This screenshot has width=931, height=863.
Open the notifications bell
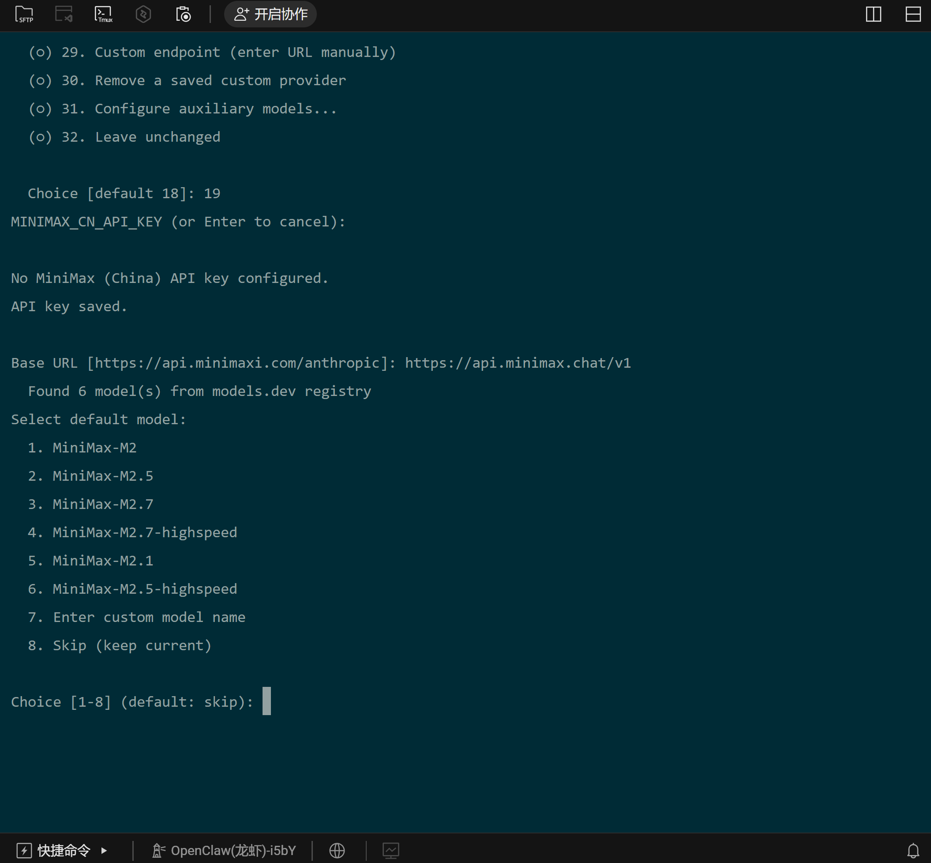tap(913, 850)
